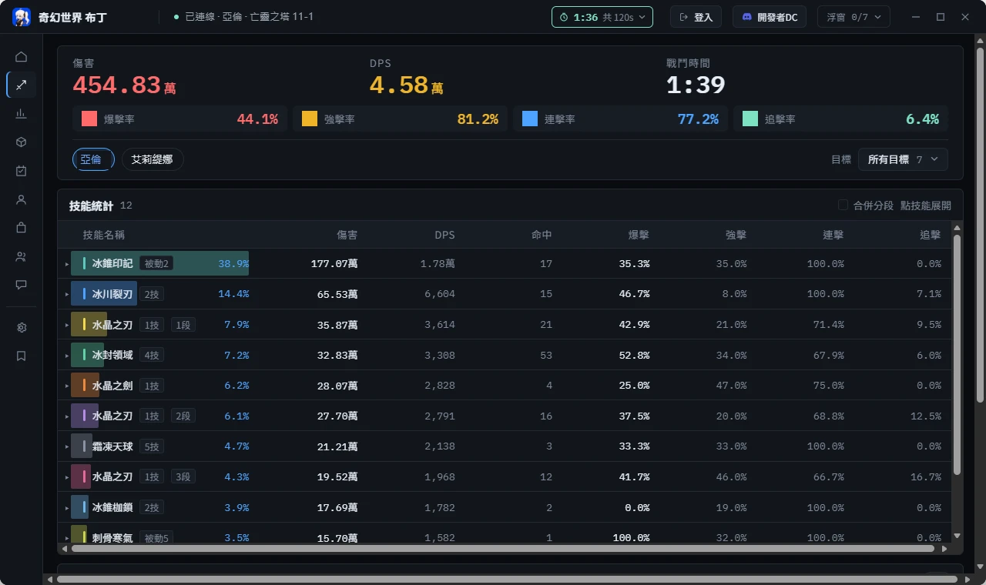The image size is (986, 585).
Task: Select the crossed-swords combat icon in sidebar
Action: pos(22,85)
